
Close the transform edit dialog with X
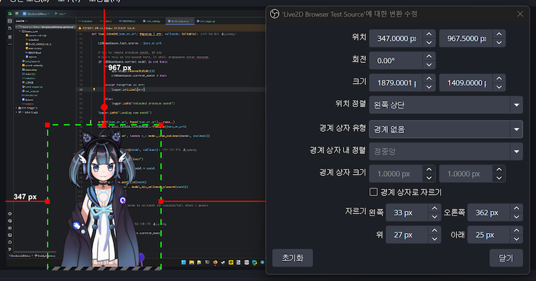[x=520, y=13]
